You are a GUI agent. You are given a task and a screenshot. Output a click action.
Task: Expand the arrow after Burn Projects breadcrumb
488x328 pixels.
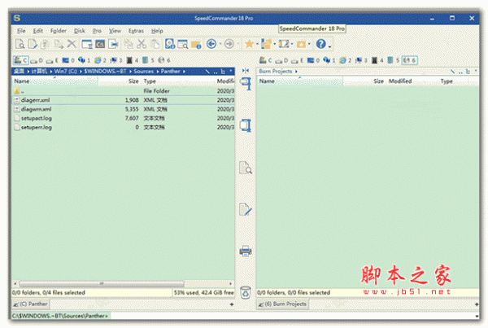tap(296, 72)
